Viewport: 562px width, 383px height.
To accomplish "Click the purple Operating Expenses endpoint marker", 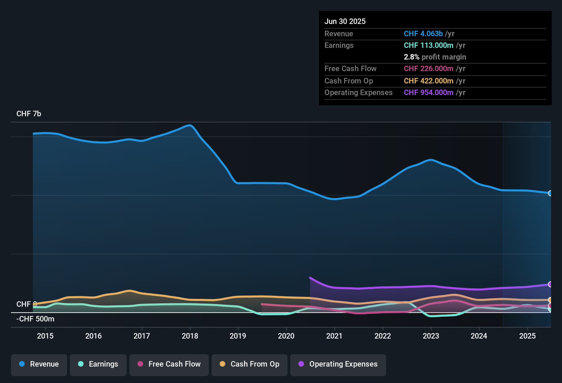I will point(550,284).
